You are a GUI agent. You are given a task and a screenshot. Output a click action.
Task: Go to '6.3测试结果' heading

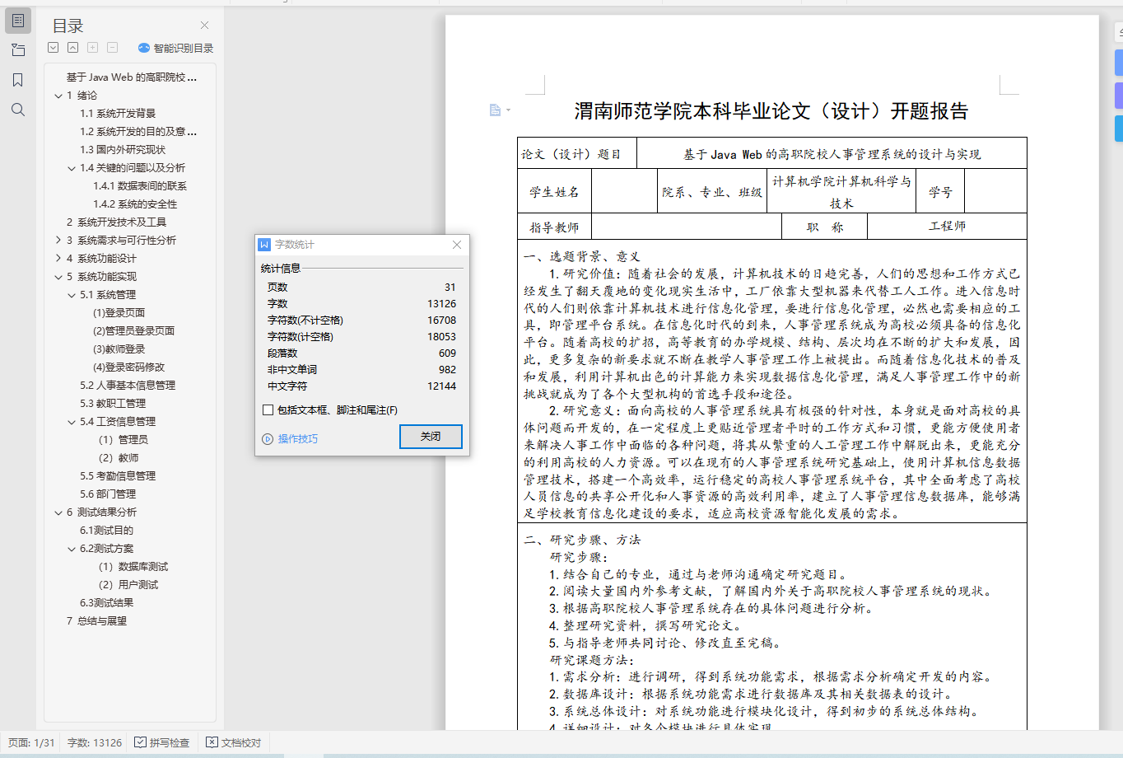click(106, 603)
